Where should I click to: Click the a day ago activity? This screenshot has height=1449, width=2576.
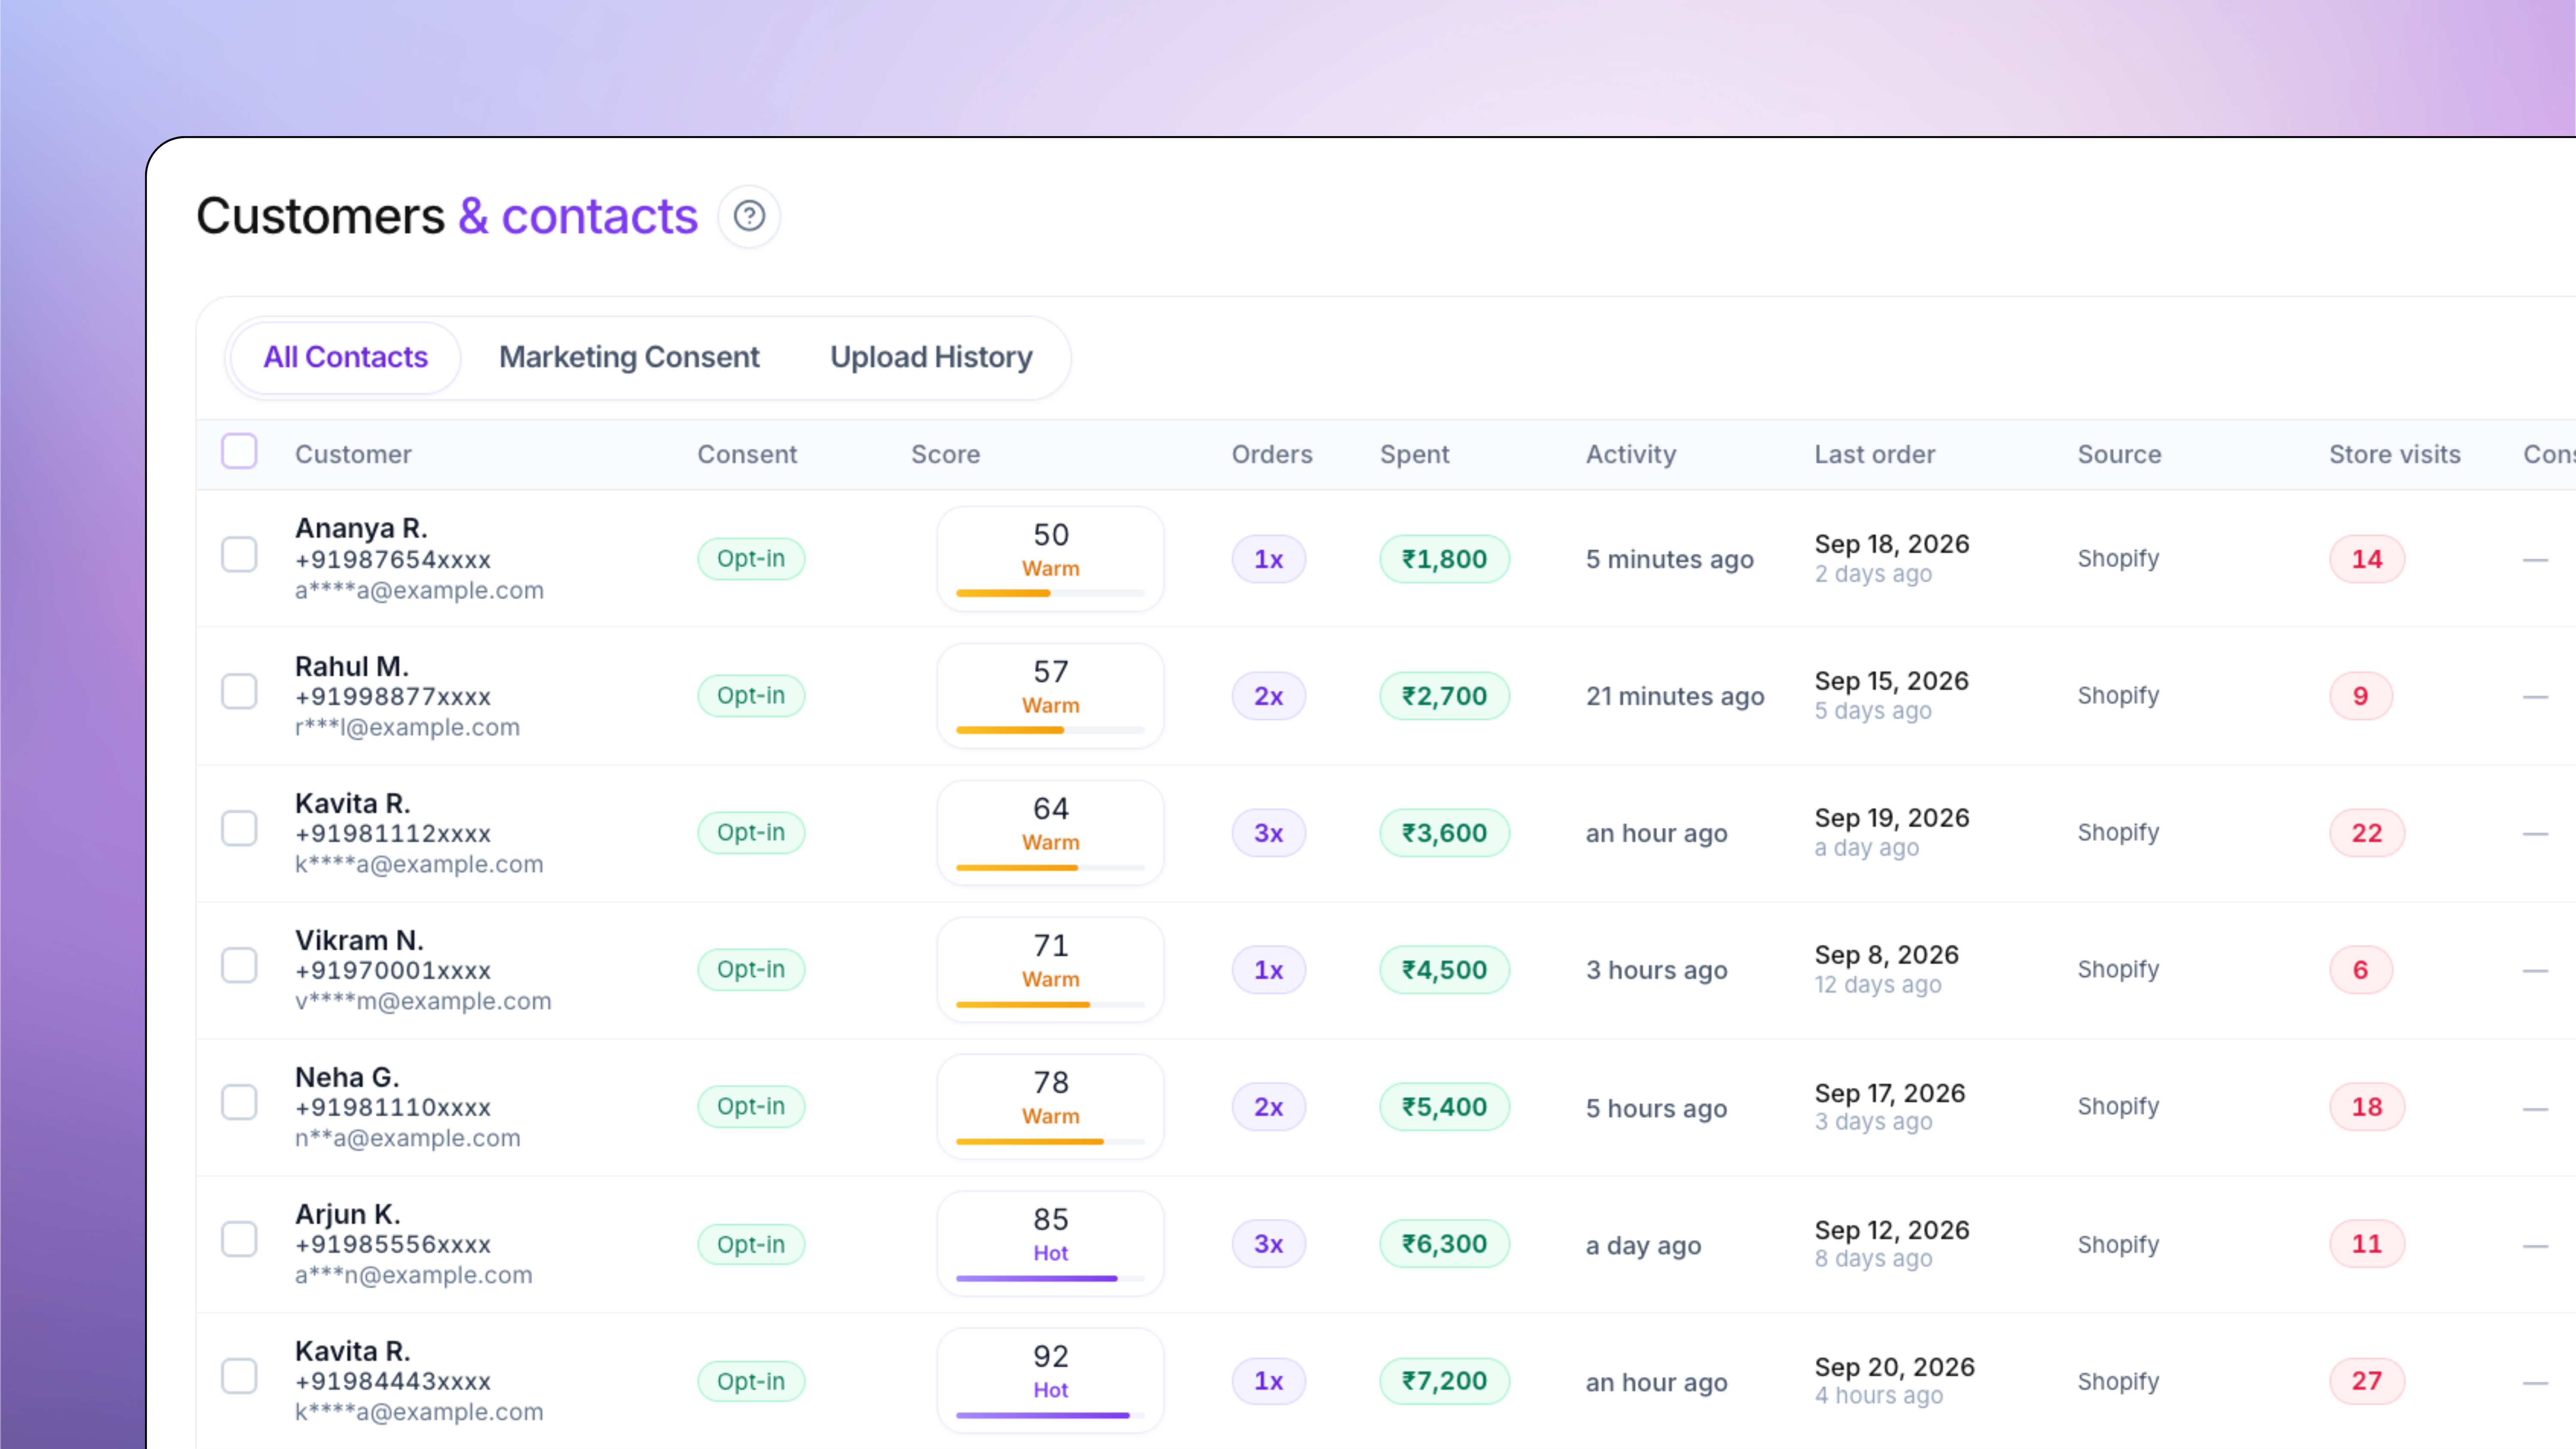pyautogui.click(x=1643, y=1245)
